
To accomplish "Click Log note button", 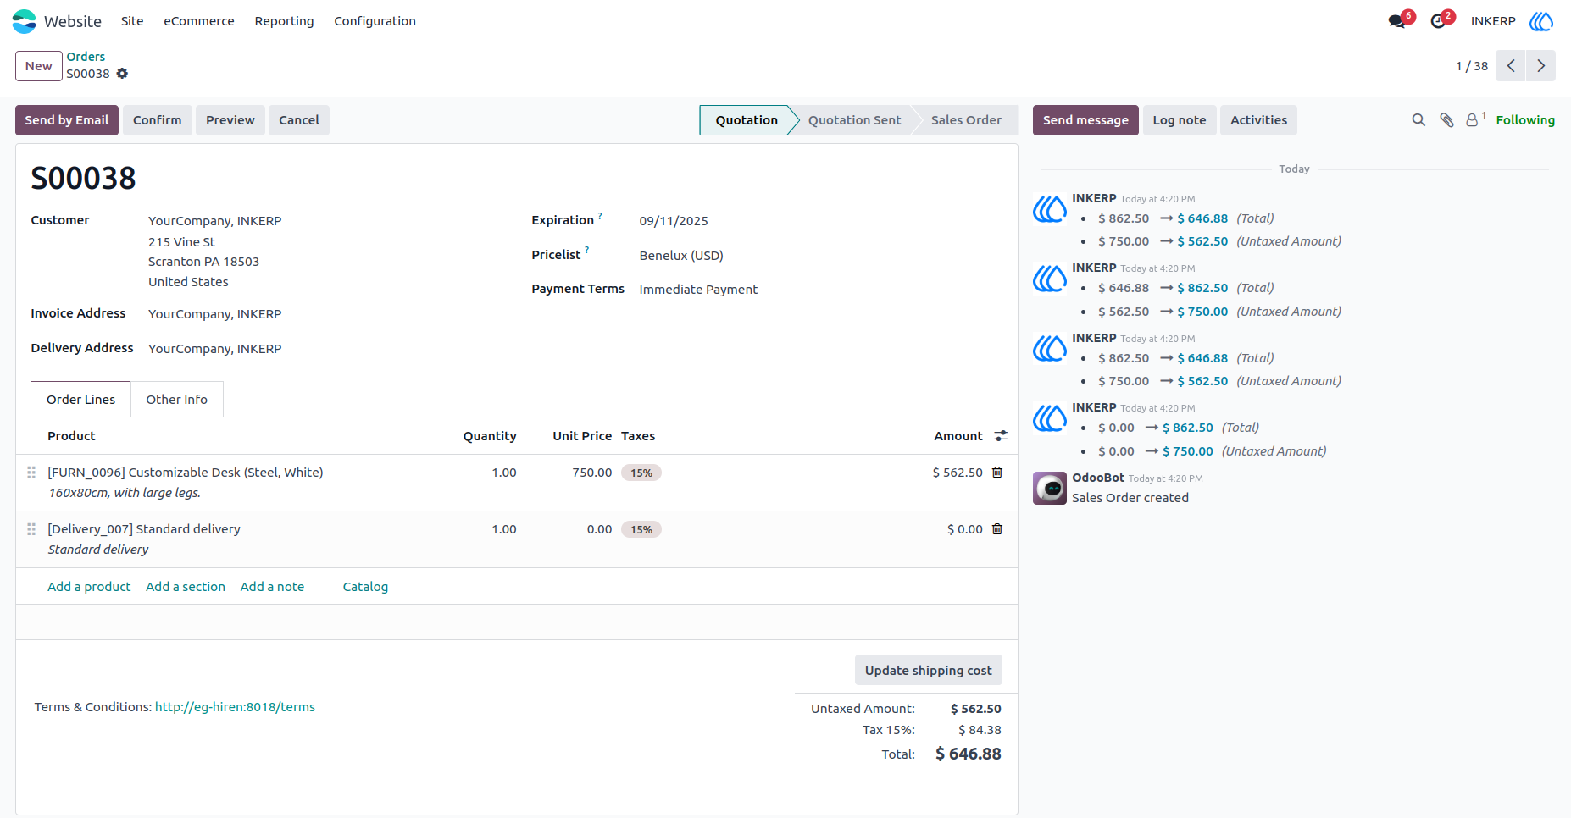I will (1180, 120).
